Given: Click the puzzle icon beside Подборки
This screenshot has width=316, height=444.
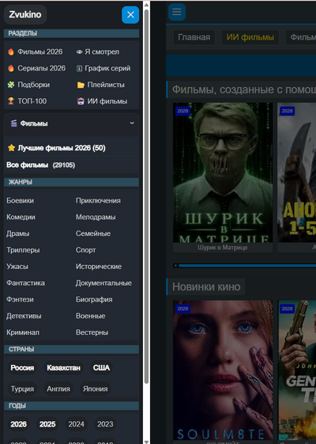Looking at the screenshot, I should point(11,85).
